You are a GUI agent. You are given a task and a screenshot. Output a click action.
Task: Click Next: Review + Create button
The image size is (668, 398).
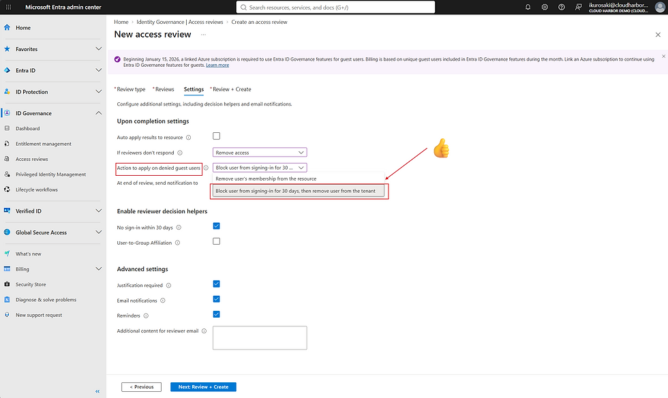[203, 387]
